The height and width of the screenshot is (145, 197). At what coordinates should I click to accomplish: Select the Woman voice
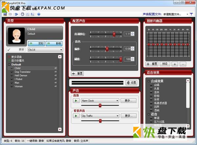click(19, 86)
